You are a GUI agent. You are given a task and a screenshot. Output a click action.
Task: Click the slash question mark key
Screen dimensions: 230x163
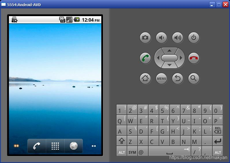[196, 151]
